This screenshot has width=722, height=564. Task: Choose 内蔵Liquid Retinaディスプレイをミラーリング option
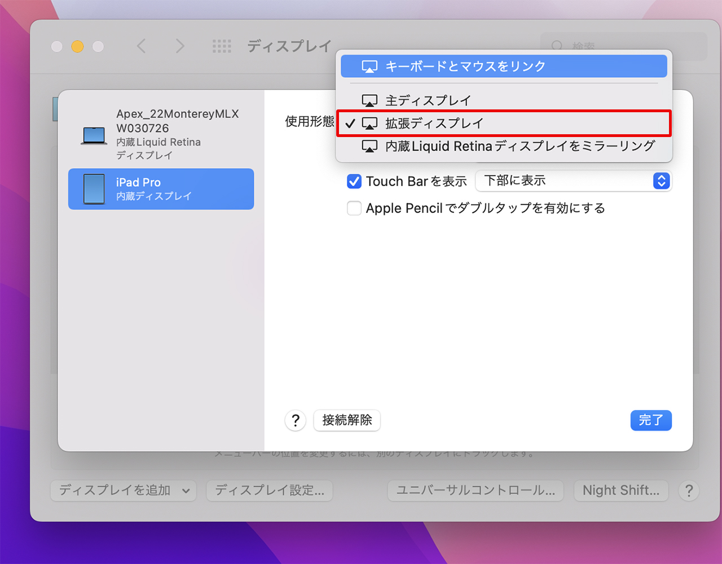(504, 146)
